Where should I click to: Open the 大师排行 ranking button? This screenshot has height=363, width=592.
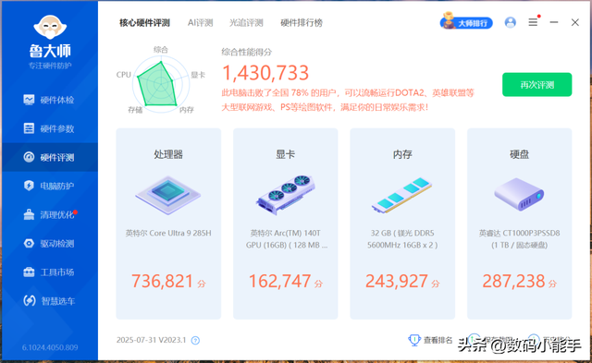(466, 22)
